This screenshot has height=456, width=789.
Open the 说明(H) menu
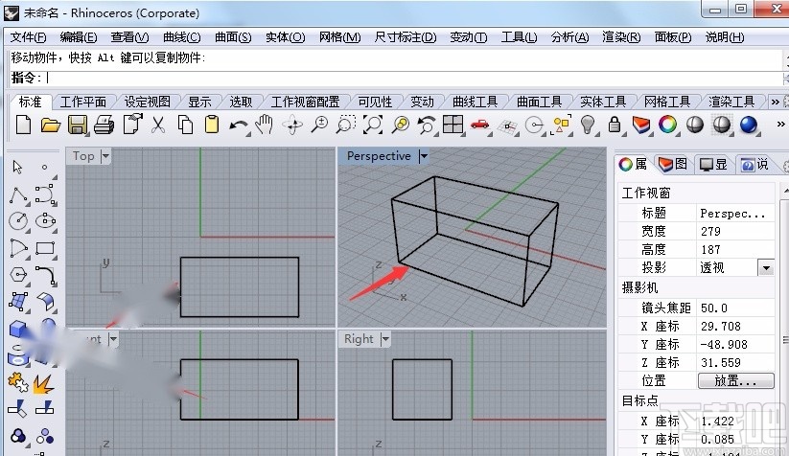tap(725, 37)
